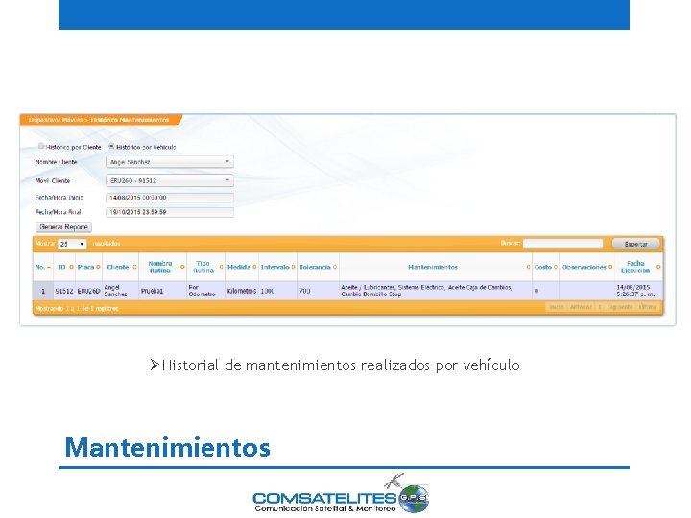Click the Buscar search field
The width and height of the screenshot is (691, 518).
coord(562,244)
